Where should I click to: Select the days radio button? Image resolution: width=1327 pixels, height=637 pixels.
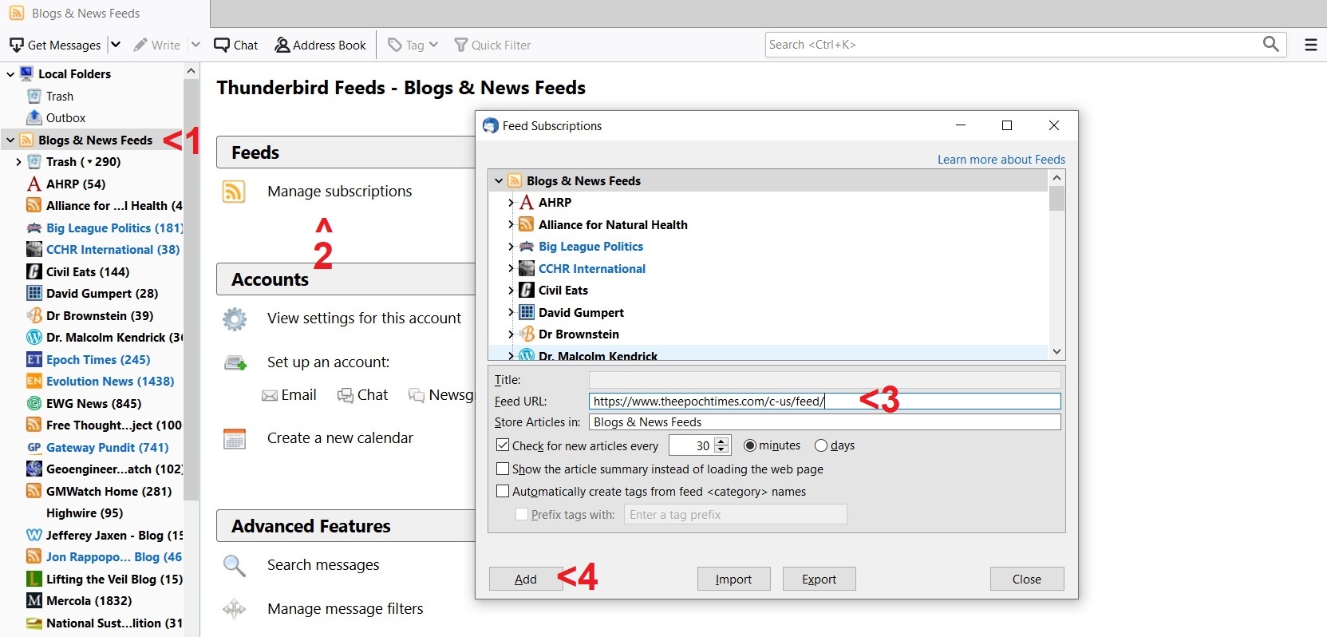pyautogui.click(x=821, y=445)
